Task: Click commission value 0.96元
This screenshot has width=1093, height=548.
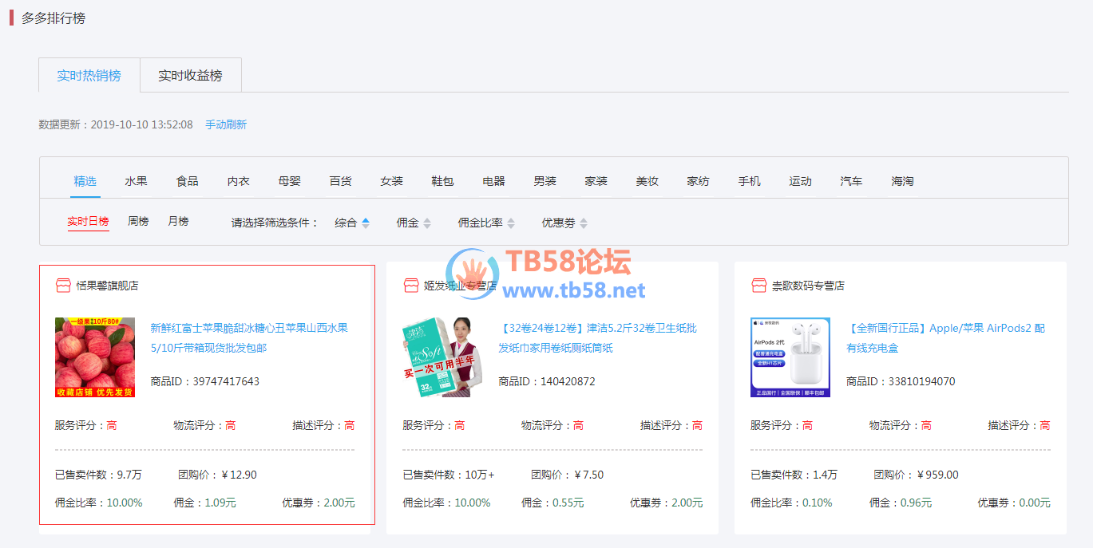Action: pyautogui.click(x=917, y=503)
